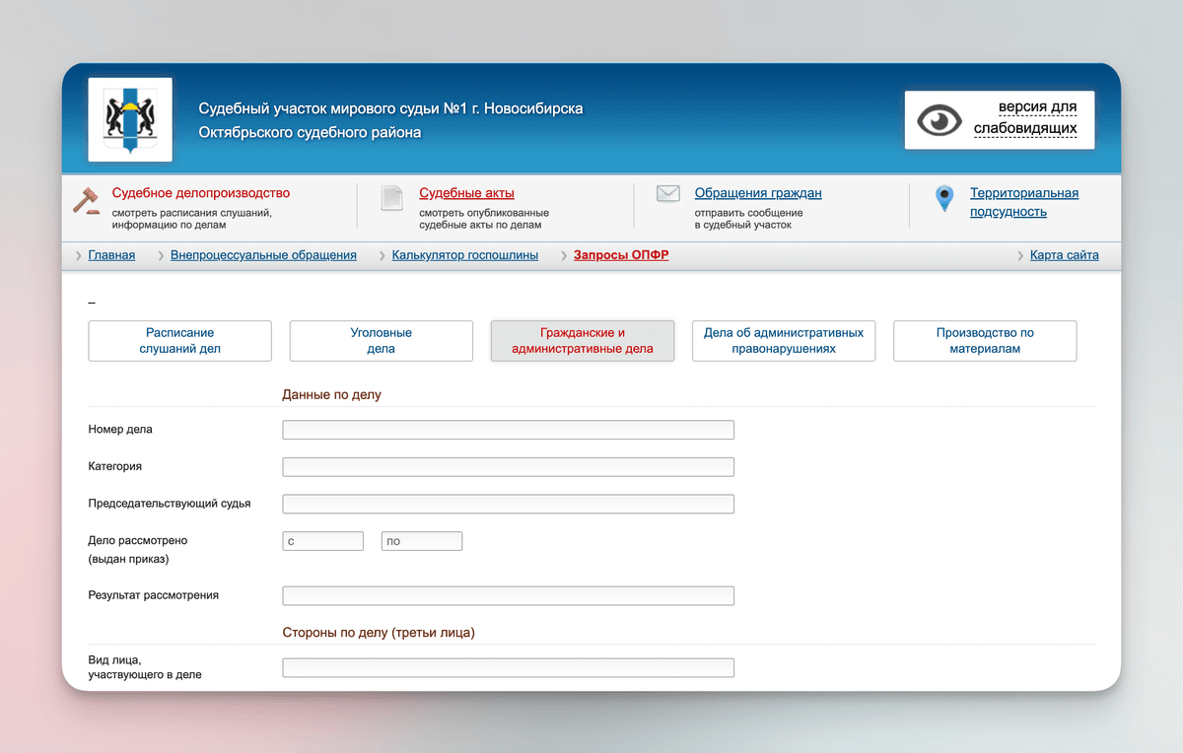Select Производство по материалам tab
Viewport: 1183px width, 753px height.
click(x=985, y=341)
